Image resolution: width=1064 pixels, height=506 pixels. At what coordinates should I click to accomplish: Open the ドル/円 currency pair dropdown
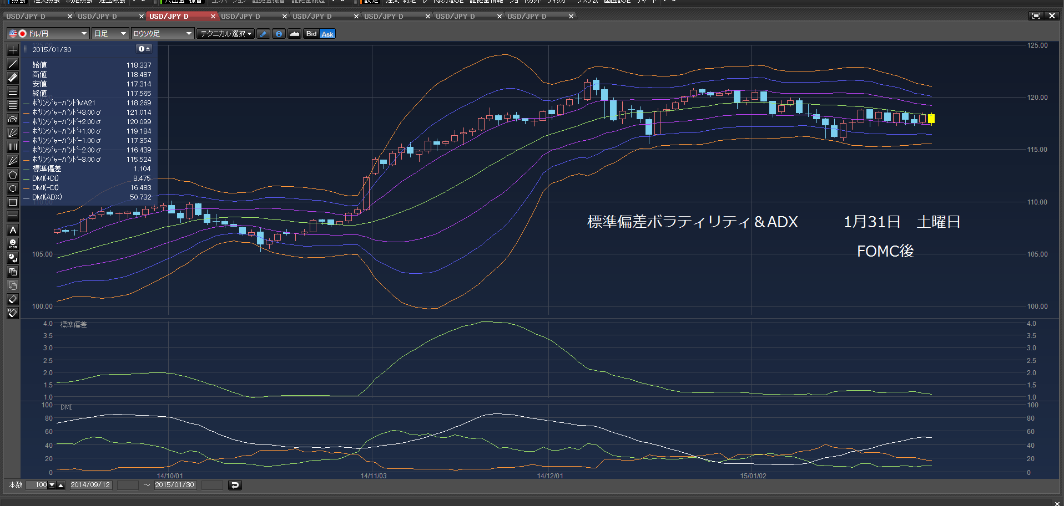point(48,34)
